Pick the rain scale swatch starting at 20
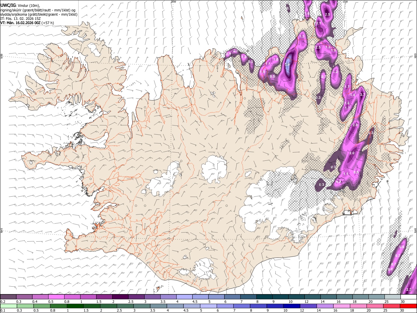 (375, 306)
